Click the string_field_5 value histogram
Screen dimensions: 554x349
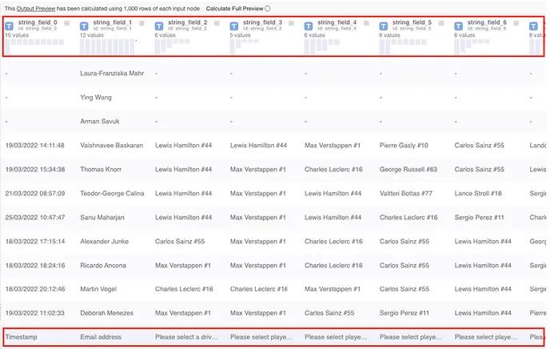[403, 46]
